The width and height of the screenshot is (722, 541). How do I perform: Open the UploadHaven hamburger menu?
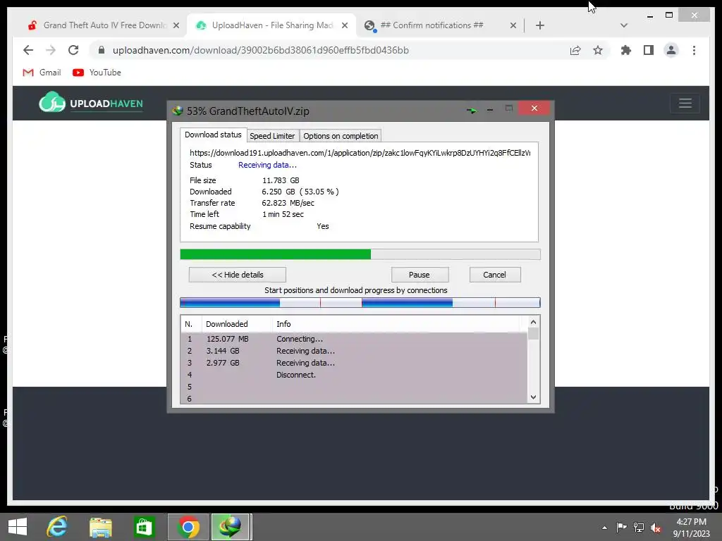click(x=685, y=103)
